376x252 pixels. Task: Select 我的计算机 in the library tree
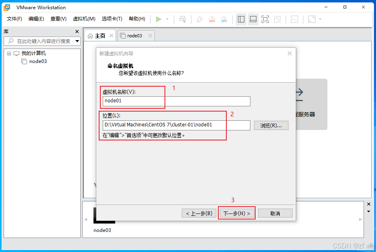pyautogui.click(x=34, y=53)
